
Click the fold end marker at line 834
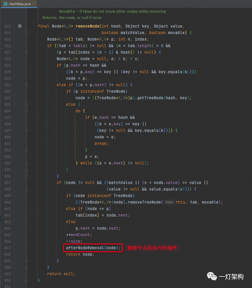pyautogui.click(x=26, y=163)
